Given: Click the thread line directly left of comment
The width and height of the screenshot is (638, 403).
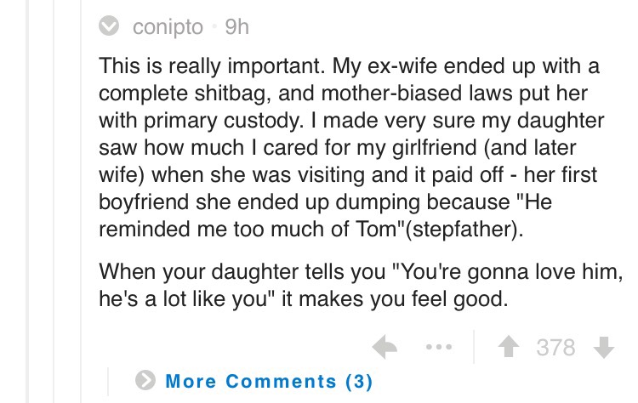Looking at the screenshot, I should pos(81,201).
